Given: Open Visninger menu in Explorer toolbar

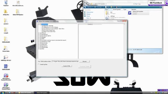Looking at the screenshot, I should [99, 7].
